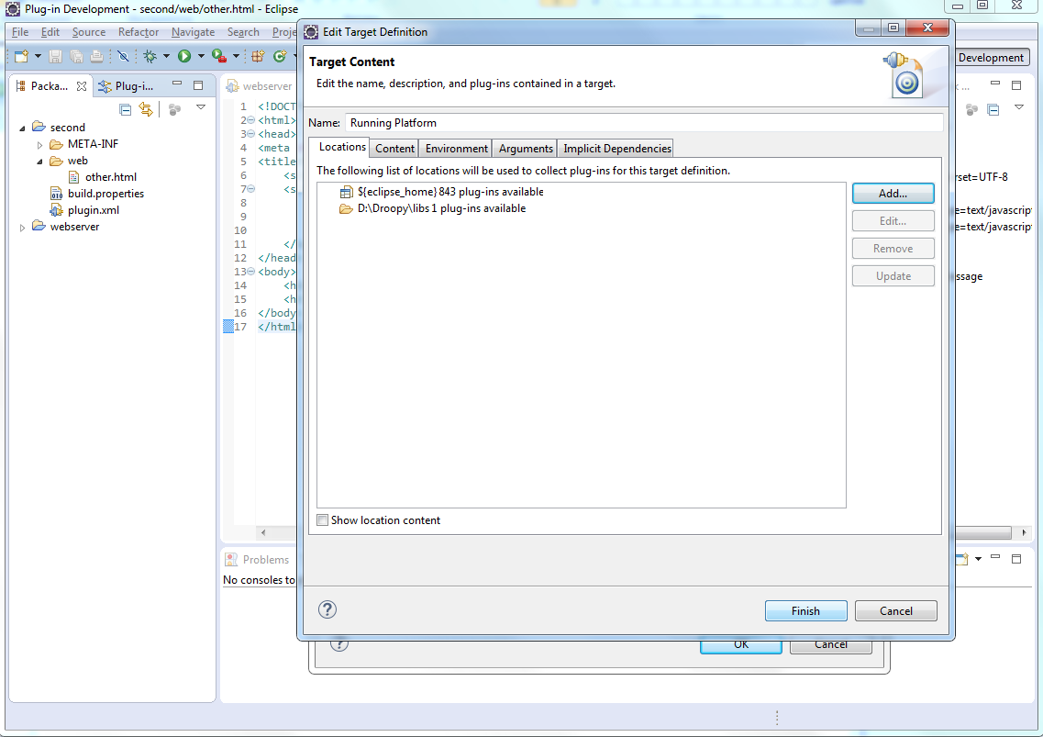Switch to the Content tab
The width and height of the screenshot is (1043, 737).
(394, 149)
